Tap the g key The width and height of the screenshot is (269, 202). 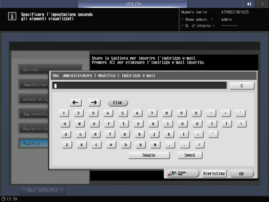point(125,134)
